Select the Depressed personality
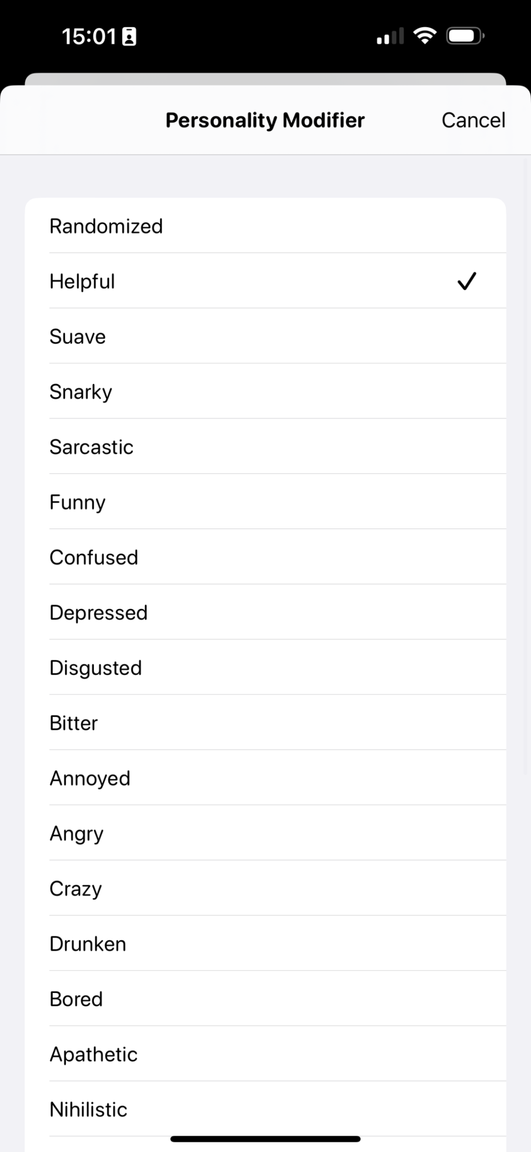531x1152 pixels. click(98, 613)
